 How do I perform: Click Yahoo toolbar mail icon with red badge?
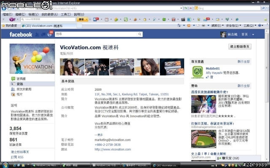(96, 19)
